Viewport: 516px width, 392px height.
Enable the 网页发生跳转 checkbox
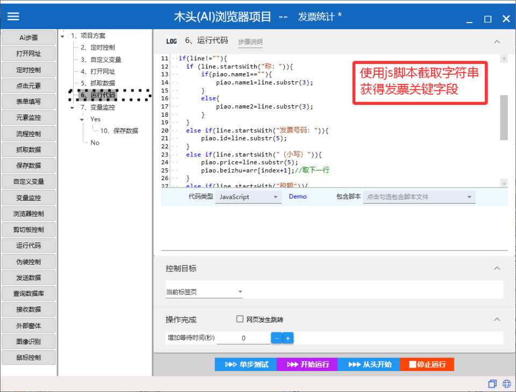pos(240,318)
